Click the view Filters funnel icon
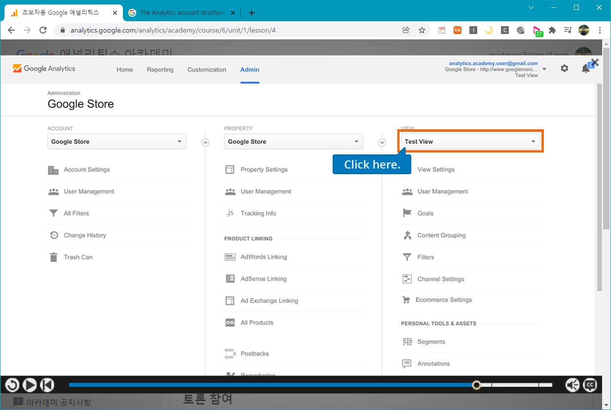Viewport: 611px width, 410px height. tap(407, 257)
